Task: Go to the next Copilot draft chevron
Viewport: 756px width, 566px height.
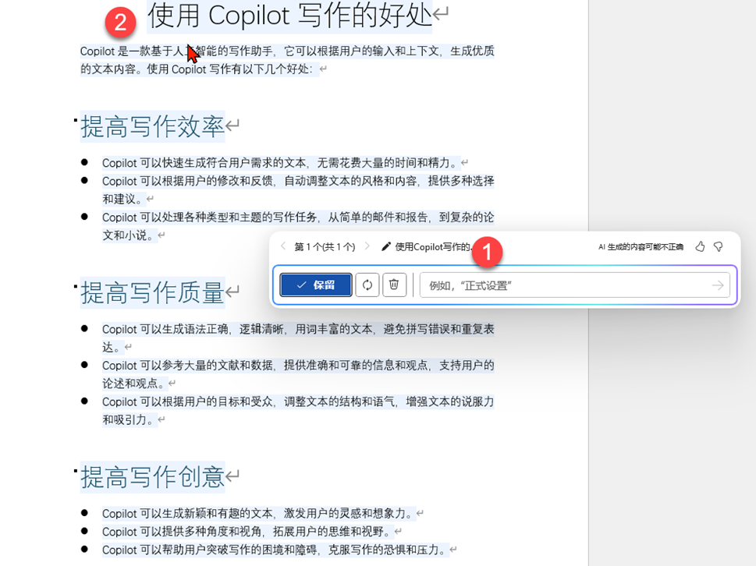Action: (x=367, y=246)
